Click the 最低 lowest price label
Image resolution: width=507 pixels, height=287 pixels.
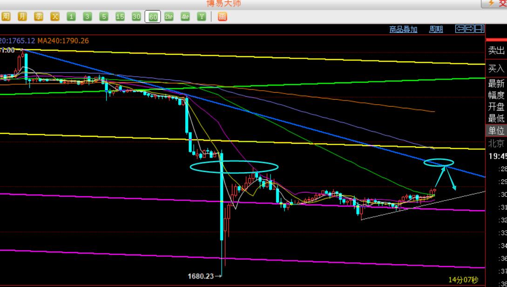496,119
